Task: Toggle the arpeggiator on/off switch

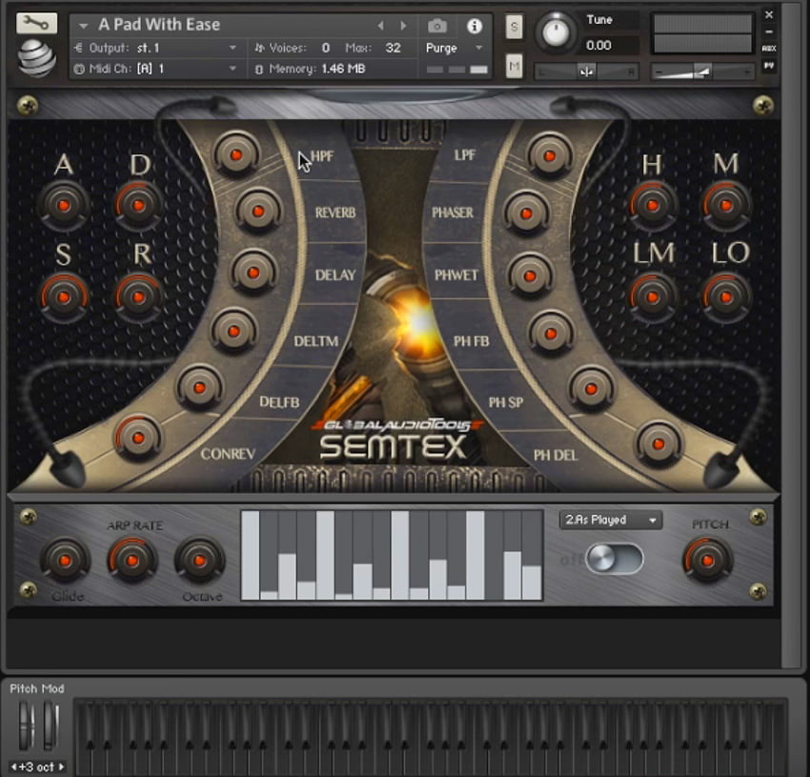Action: click(614, 559)
